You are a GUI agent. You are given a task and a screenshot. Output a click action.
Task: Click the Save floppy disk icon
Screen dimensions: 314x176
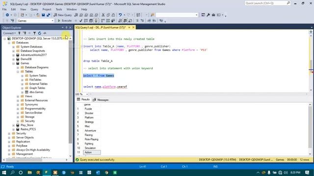click(x=43, y=15)
